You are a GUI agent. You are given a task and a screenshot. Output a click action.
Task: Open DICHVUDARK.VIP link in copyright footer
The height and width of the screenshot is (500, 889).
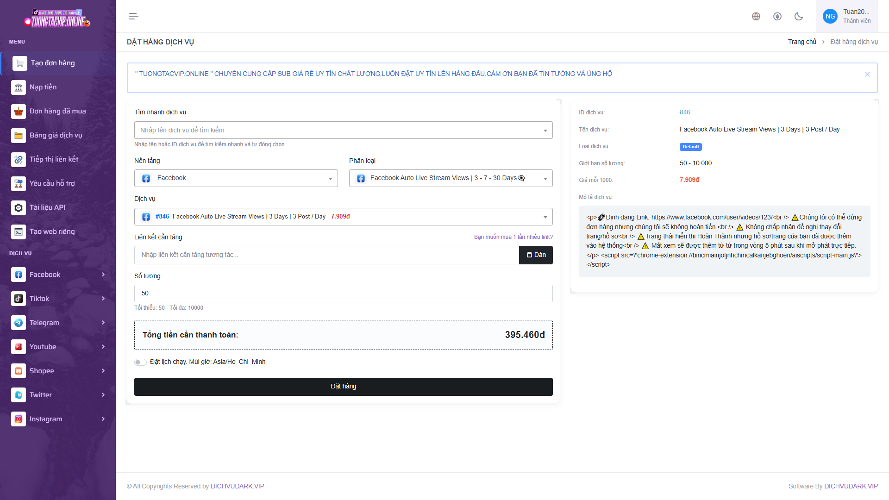coord(237,486)
